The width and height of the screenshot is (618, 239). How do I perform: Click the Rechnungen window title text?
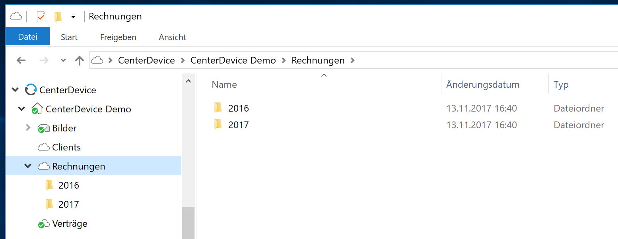click(115, 16)
